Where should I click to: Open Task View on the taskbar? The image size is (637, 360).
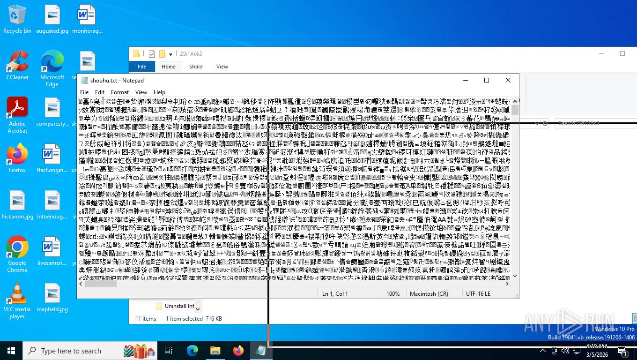tap(169, 351)
